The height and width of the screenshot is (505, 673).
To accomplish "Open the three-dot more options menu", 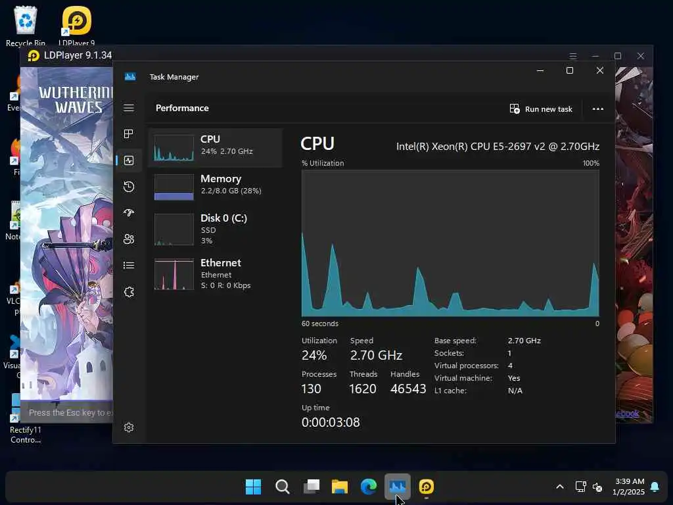I will [x=598, y=109].
